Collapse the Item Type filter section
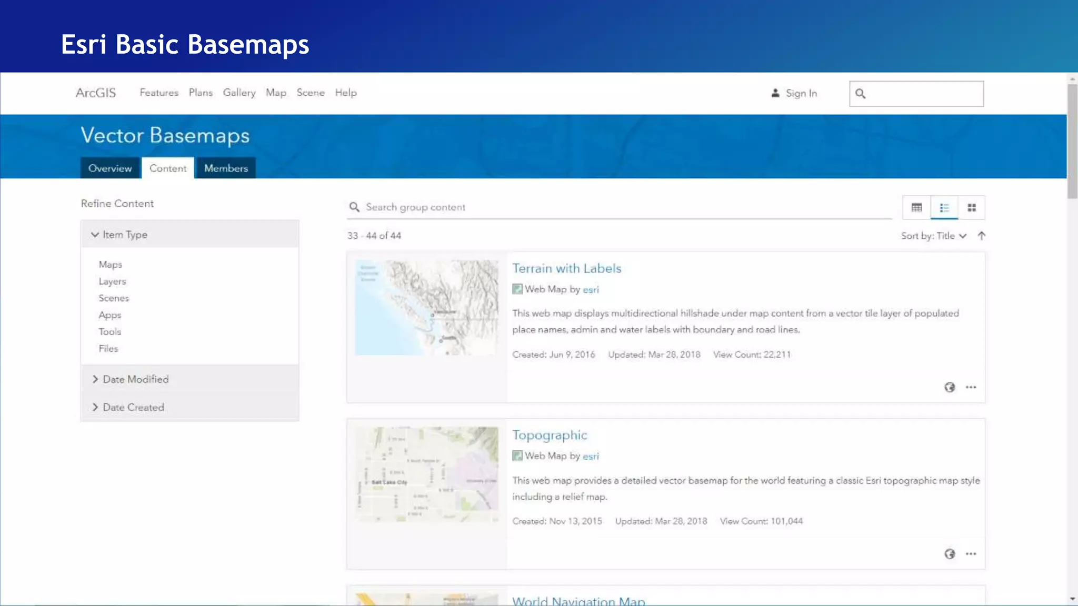This screenshot has height=606, width=1078. [189, 235]
